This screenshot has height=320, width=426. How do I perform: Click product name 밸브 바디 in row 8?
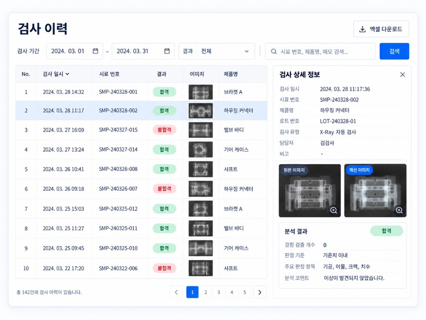pos(234,228)
